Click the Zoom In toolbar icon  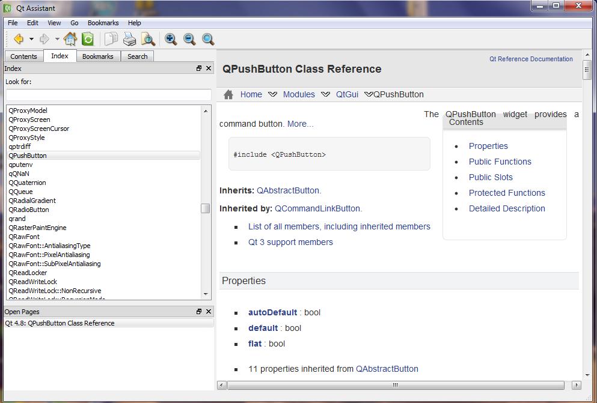coord(171,39)
